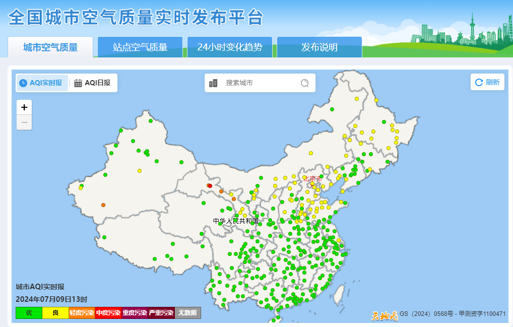Zoom in the map with plus button
513x327 pixels.
[24, 107]
